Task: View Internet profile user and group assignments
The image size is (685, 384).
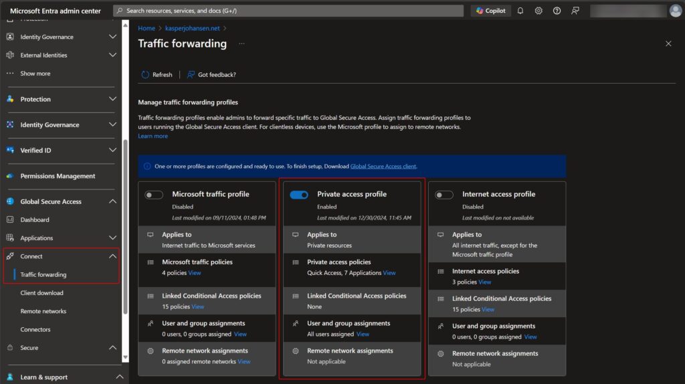Action: pos(530,337)
